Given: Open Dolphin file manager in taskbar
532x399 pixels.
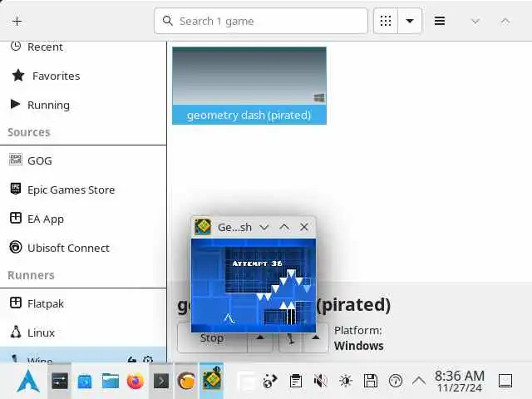Looking at the screenshot, I should (111, 382).
